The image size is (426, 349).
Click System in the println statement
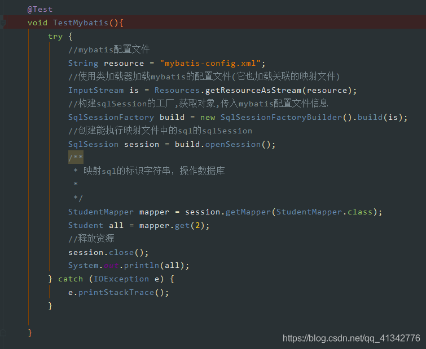83,266
